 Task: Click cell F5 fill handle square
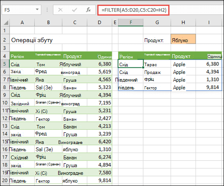point(143,67)
